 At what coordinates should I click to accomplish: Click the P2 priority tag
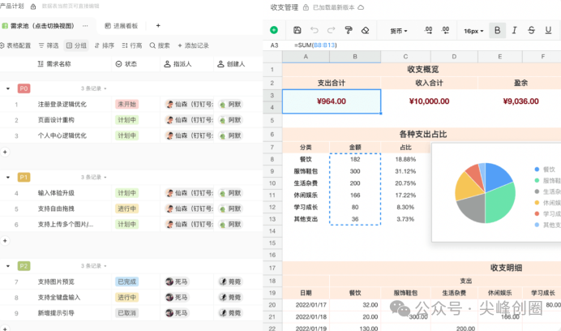(x=24, y=266)
